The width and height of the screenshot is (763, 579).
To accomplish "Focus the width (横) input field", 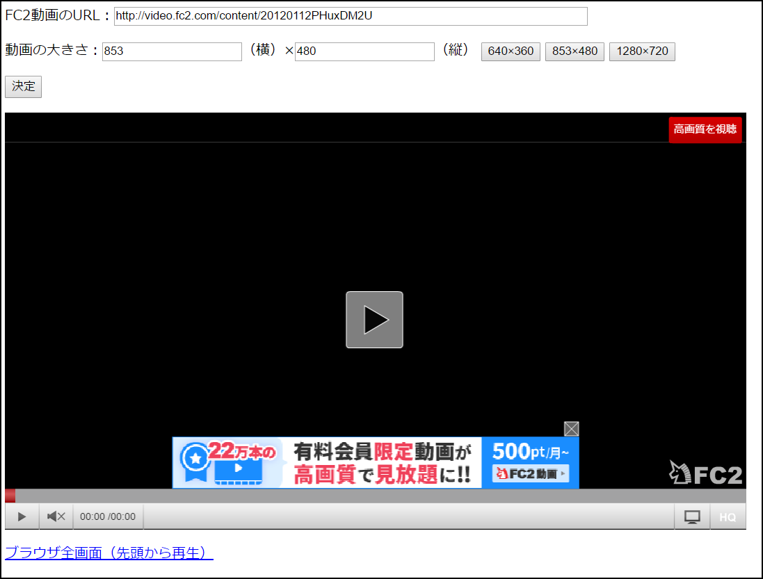I will pyautogui.click(x=172, y=51).
